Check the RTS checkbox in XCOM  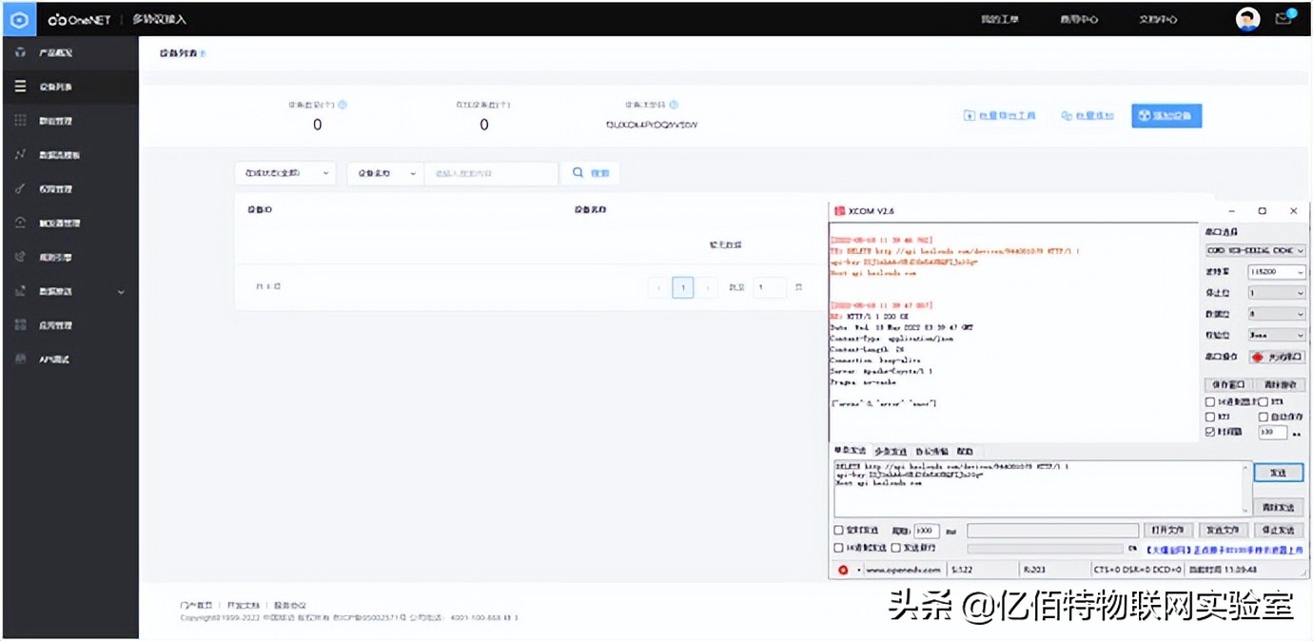tap(1209, 417)
